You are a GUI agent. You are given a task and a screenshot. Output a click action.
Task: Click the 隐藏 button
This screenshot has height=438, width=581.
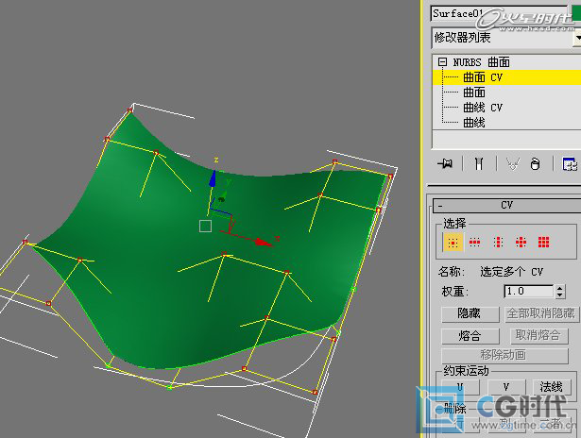tap(470, 314)
